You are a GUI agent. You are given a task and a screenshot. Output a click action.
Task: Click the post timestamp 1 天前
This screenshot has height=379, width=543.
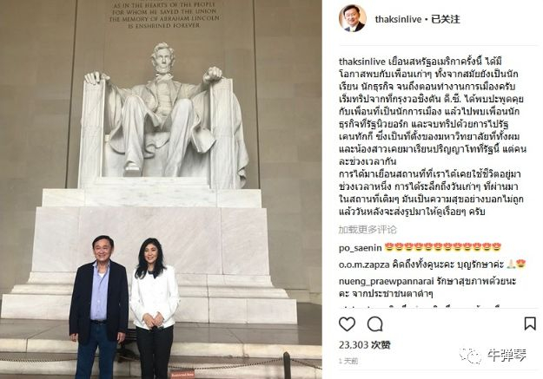tap(348, 361)
